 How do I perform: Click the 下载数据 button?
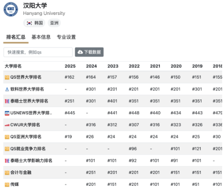[x=89, y=52]
